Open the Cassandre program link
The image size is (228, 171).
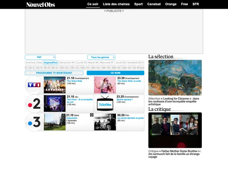72,118
